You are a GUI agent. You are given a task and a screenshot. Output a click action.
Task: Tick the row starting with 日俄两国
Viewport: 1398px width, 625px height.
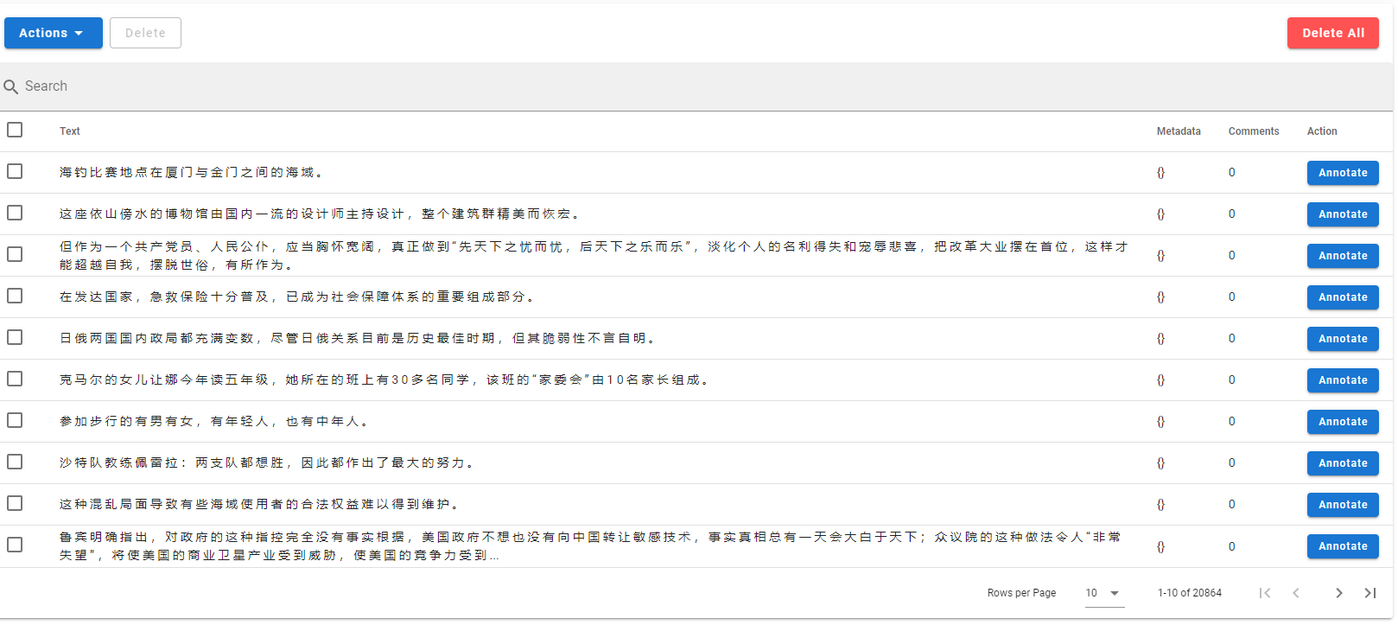click(15, 337)
